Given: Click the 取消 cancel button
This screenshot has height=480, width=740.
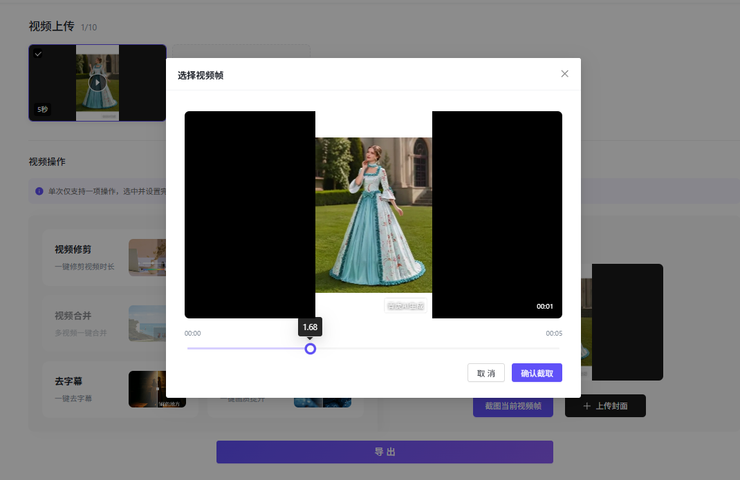Looking at the screenshot, I should (486, 373).
